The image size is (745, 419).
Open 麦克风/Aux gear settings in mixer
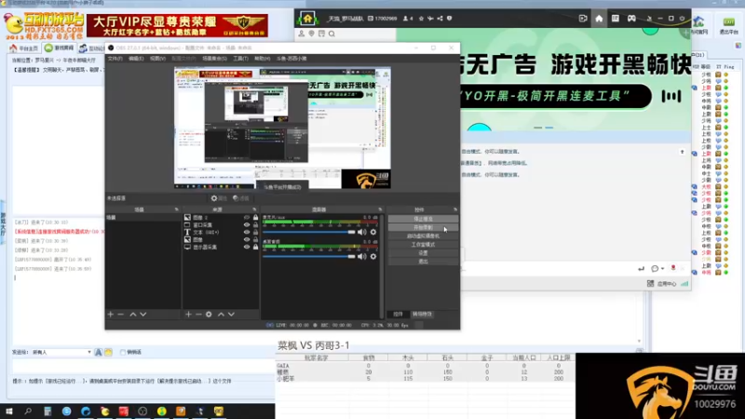pyautogui.click(x=373, y=232)
